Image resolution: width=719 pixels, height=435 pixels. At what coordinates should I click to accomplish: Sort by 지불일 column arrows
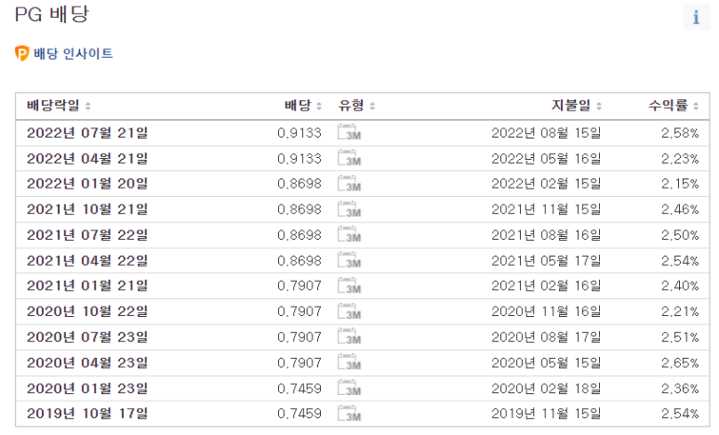tap(599, 106)
